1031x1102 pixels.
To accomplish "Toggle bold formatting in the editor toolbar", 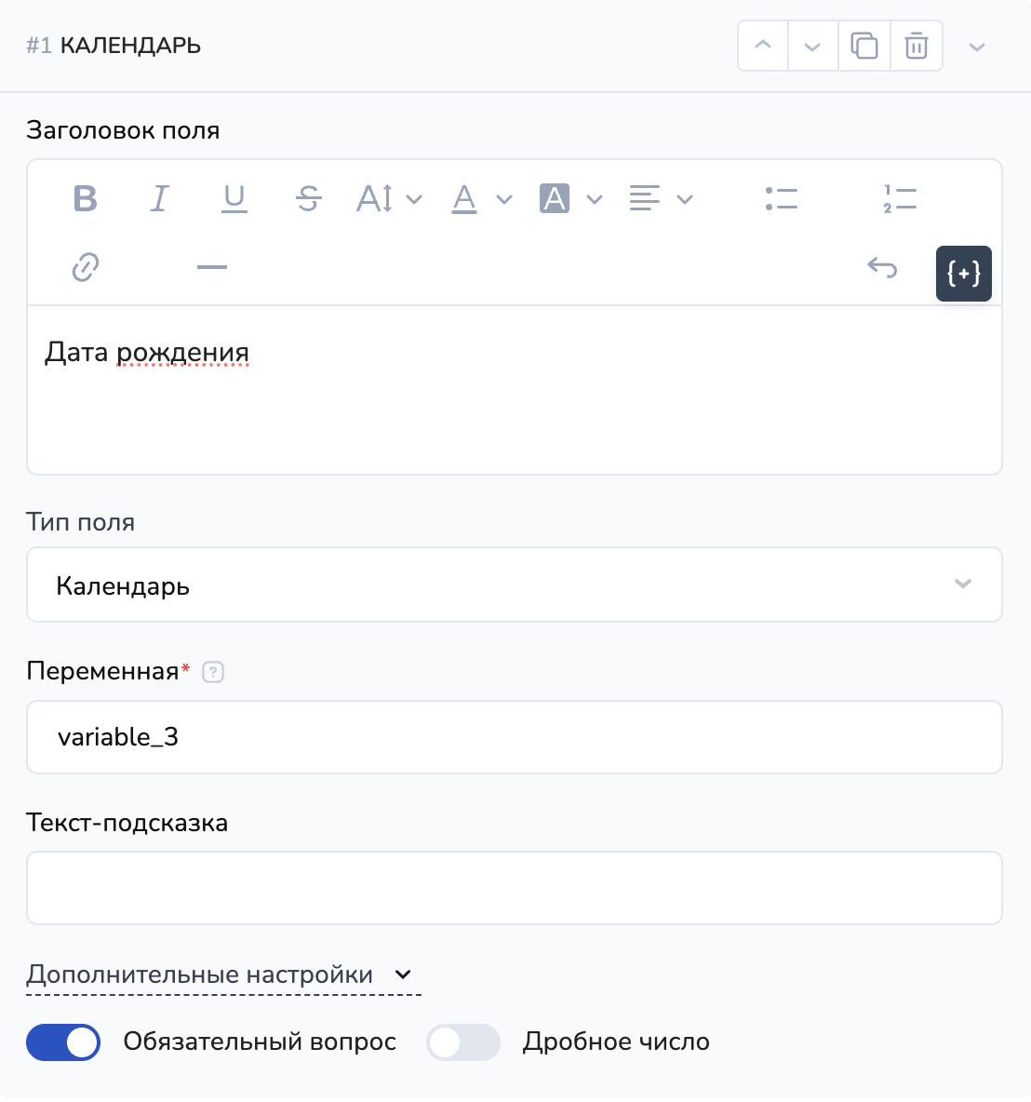I will coord(86,198).
